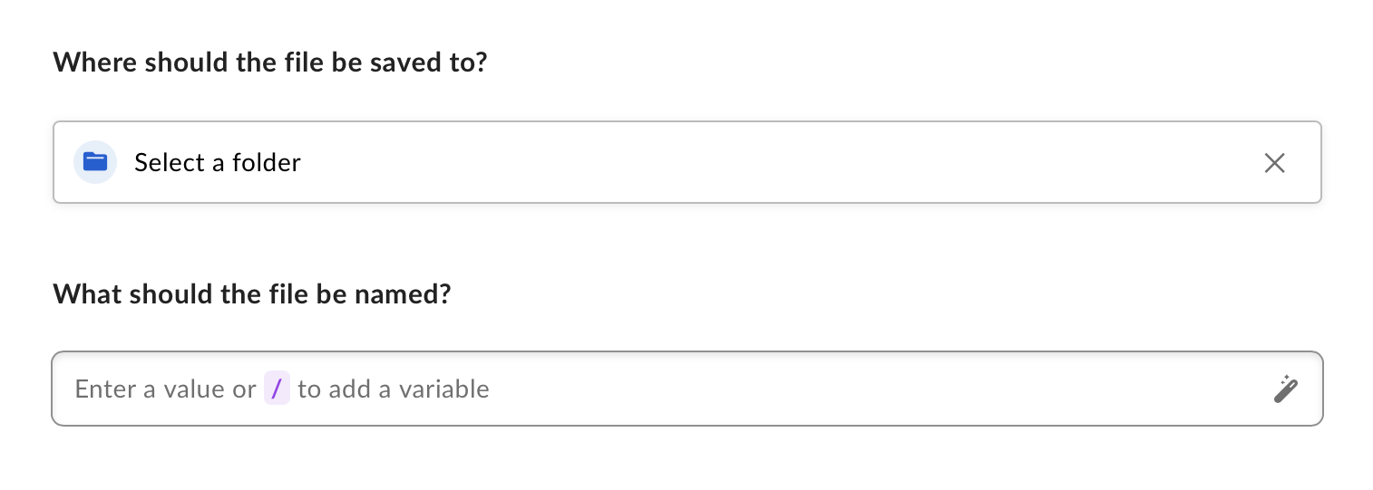Click the empty middle of the name field
Image resolution: width=1373 pixels, height=490 pixels.
(x=862, y=389)
